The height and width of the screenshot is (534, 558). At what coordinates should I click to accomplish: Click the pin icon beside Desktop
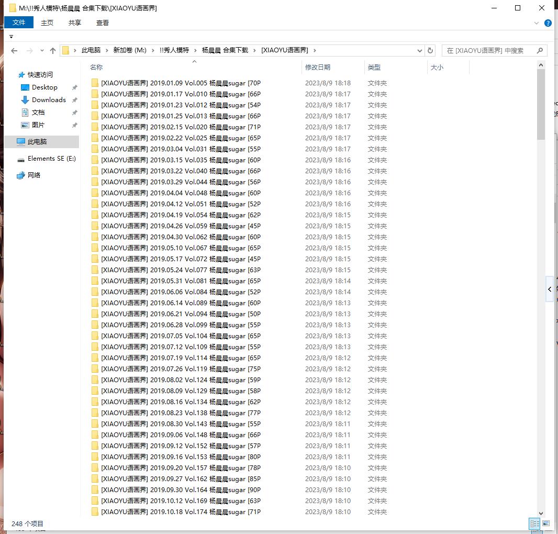74,87
